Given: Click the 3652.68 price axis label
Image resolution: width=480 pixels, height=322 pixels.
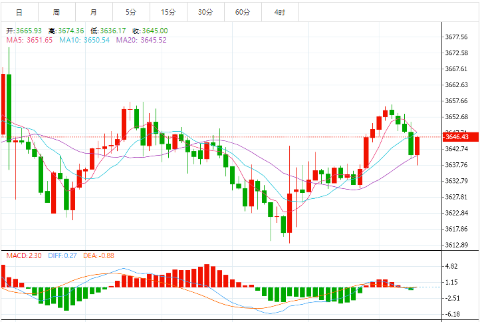Looking at the screenshot, I should (x=457, y=117).
